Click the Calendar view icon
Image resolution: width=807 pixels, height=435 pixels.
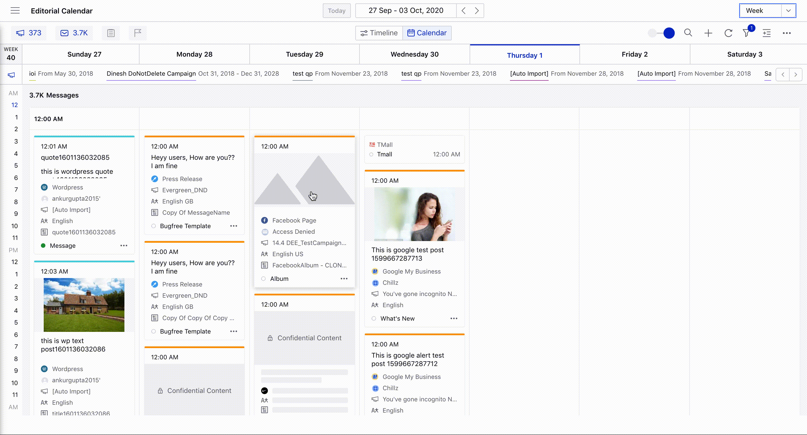[x=411, y=33]
